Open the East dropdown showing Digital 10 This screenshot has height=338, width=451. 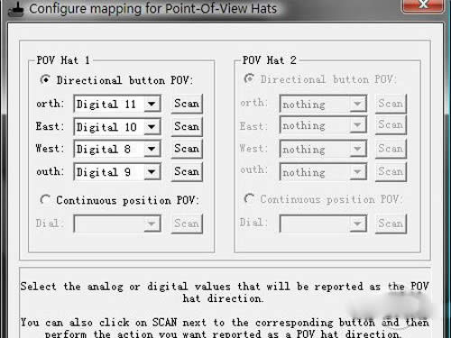point(117,126)
